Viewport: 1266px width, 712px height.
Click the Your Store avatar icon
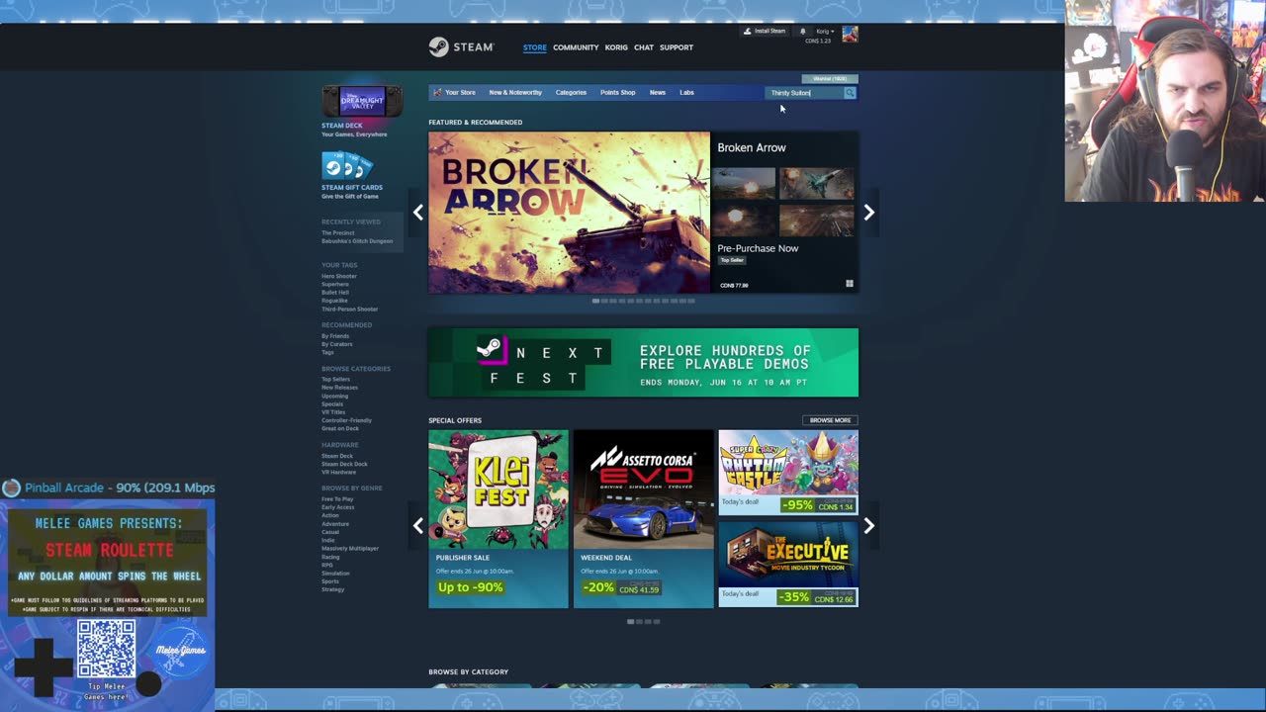(x=437, y=92)
